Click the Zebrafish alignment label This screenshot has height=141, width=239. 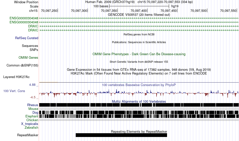tap(31, 127)
